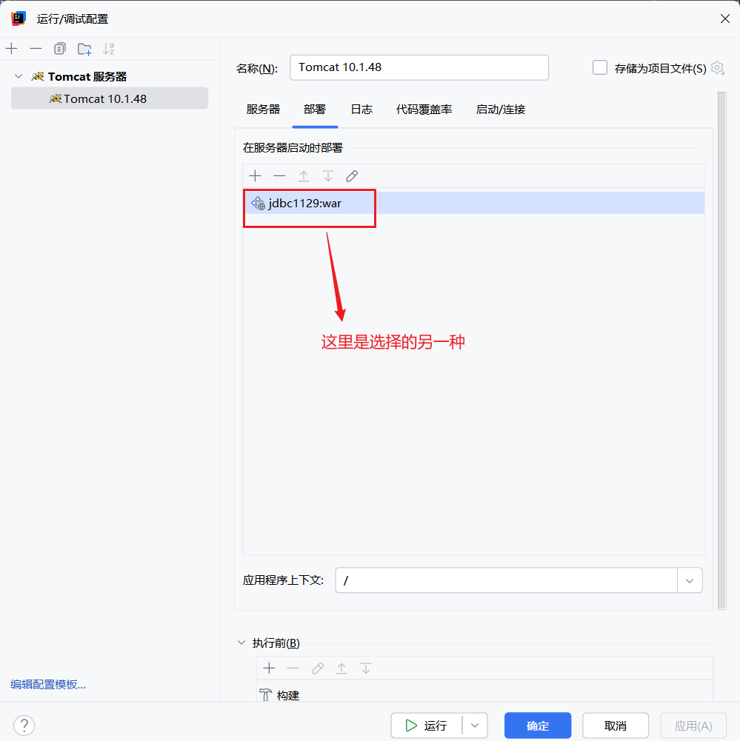Viewport: 740px width, 741px height.
Task: Move deployment artifact down
Action: coord(327,176)
